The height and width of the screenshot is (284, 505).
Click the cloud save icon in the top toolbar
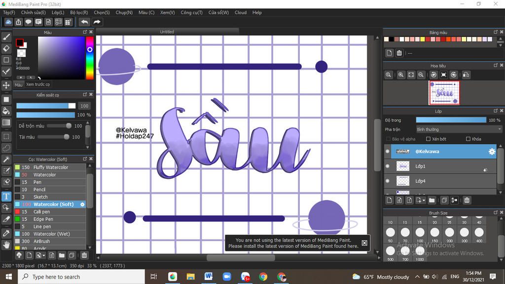pyautogui.click(x=8, y=22)
